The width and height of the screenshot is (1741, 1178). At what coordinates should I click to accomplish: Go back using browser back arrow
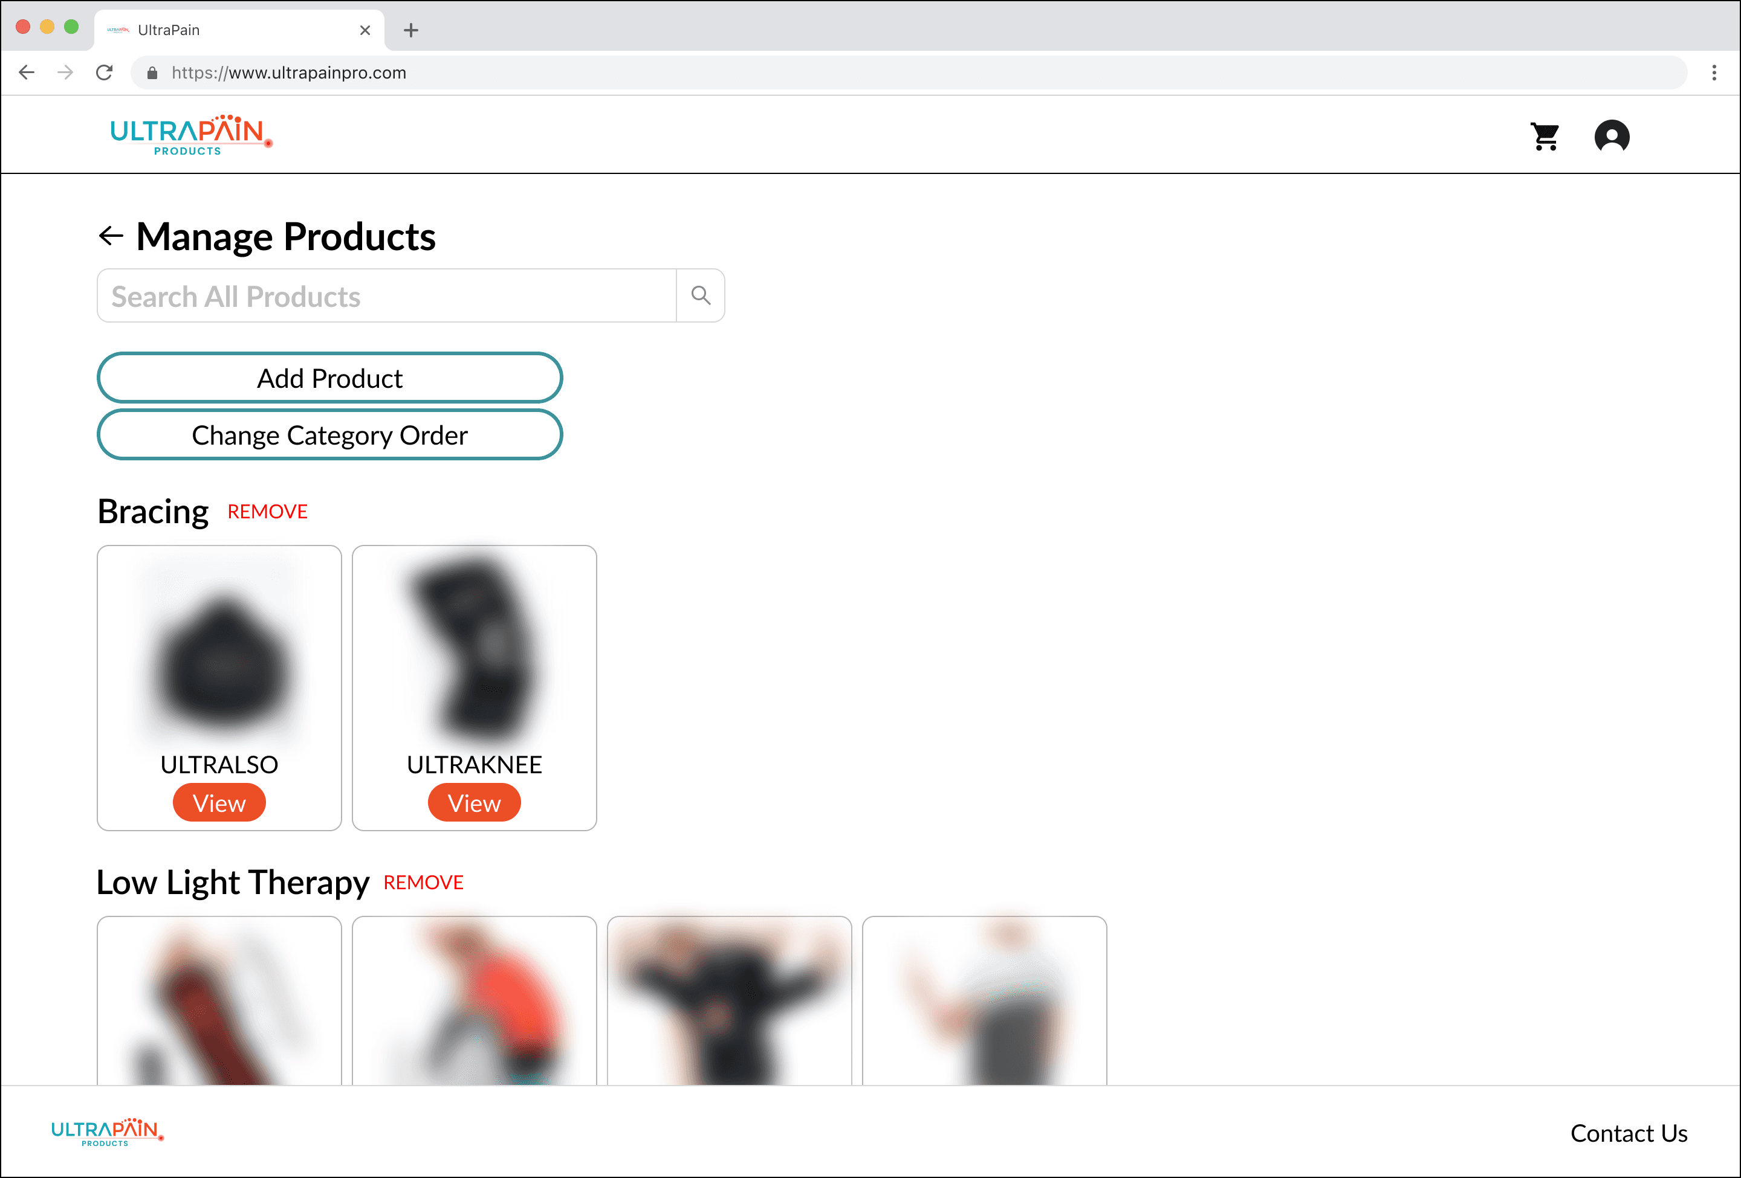27,72
